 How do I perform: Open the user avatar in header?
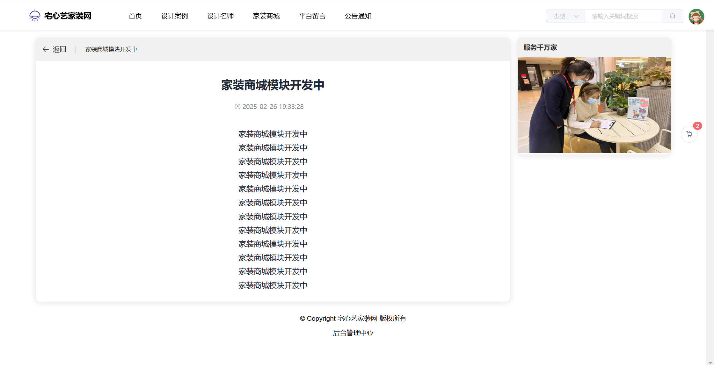tap(696, 17)
